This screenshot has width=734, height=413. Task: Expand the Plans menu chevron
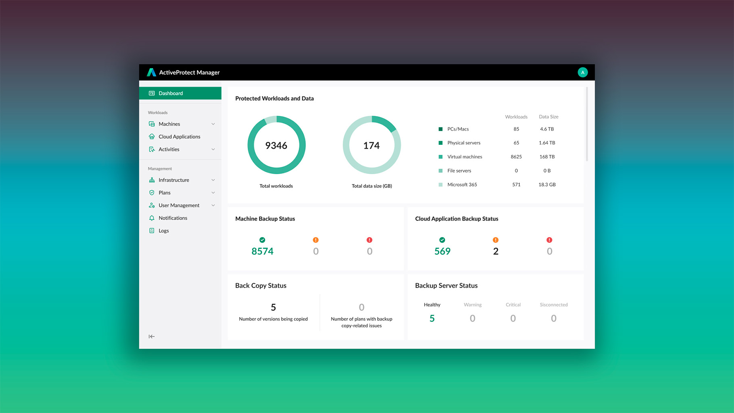pyautogui.click(x=213, y=192)
